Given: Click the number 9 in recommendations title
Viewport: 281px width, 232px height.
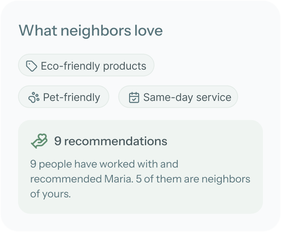Looking at the screenshot, I should coord(58,141).
